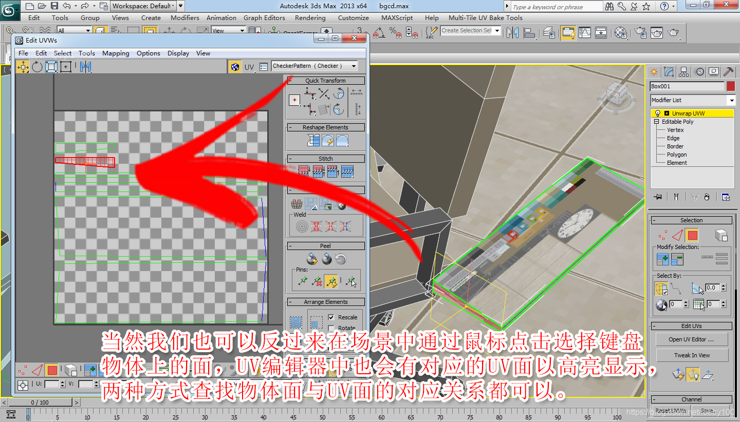Open Mapping menu in Edit UVWs
Viewport: 740px width, 422px height.
(x=116, y=53)
